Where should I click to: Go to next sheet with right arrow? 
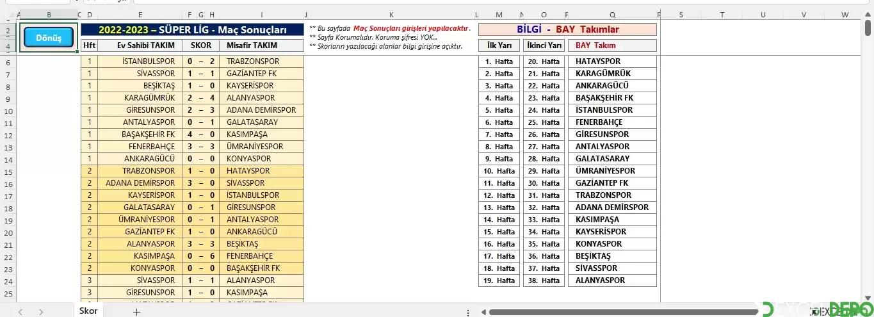pos(41,312)
